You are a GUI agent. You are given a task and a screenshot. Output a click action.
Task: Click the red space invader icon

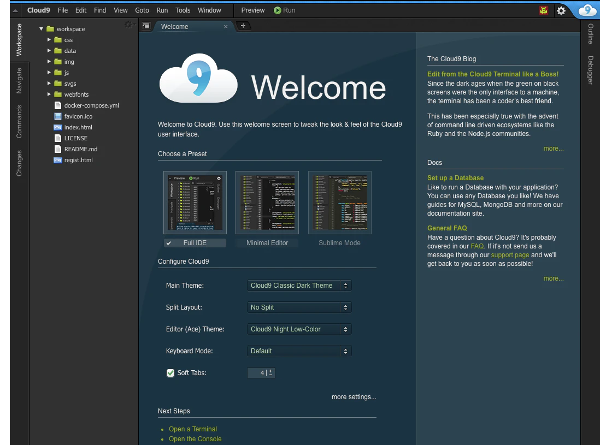pyautogui.click(x=543, y=10)
